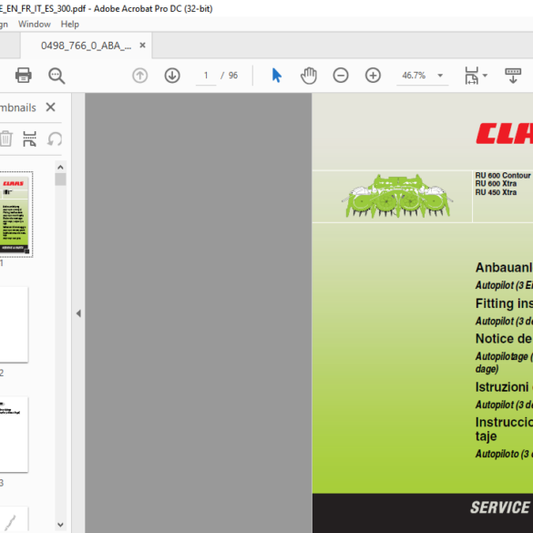The height and width of the screenshot is (533, 533).
Task: Open the 46.7% zoom level dropdown
Action: click(440, 75)
